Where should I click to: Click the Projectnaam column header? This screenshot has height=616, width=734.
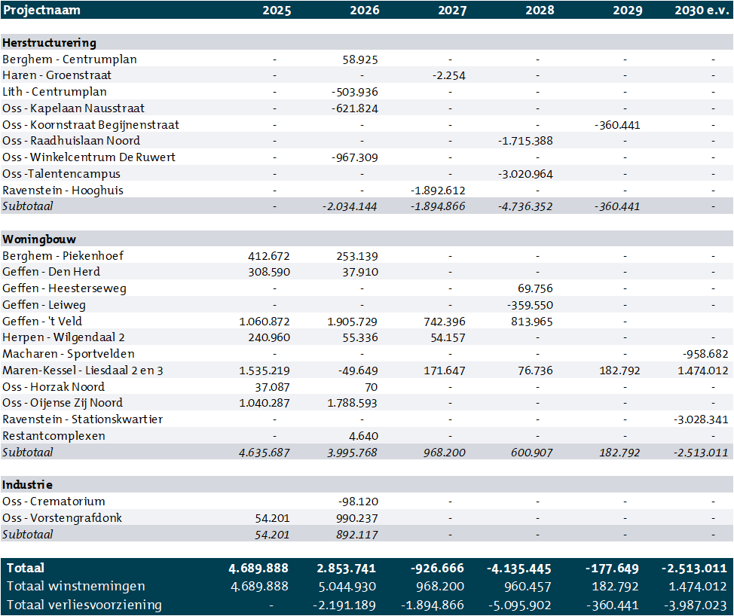(x=41, y=11)
